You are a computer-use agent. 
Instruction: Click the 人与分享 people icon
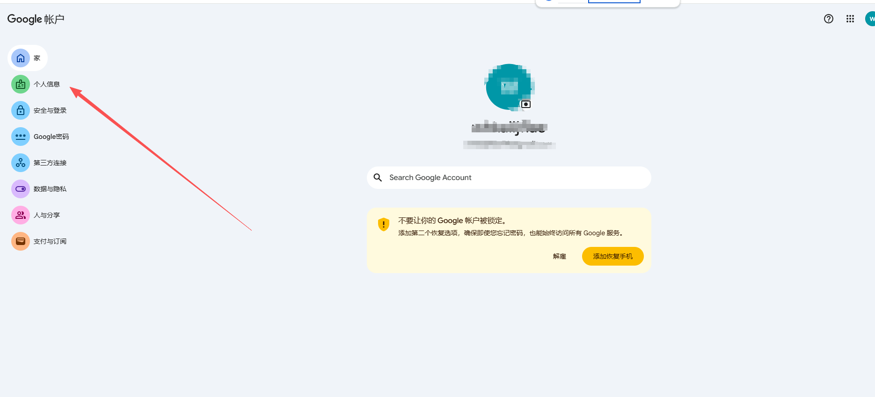pyautogui.click(x=21, y=215)
